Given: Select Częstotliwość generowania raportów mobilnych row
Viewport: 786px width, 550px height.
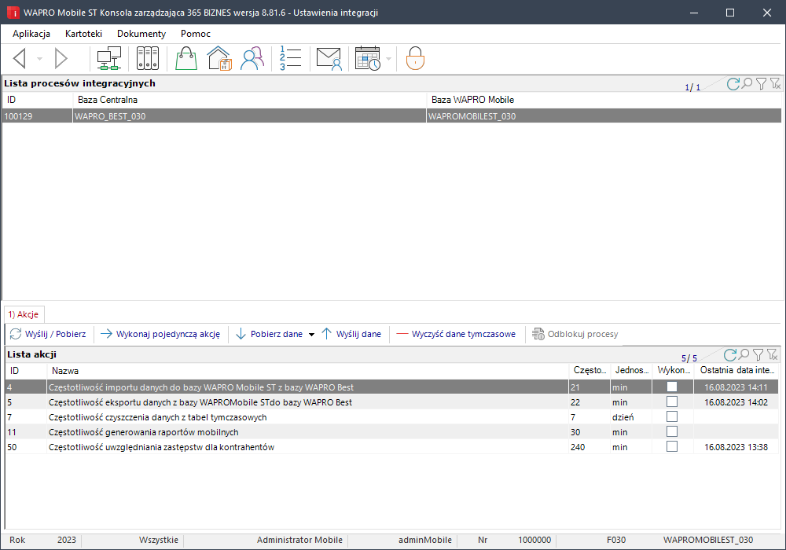Looking at the screenshot, I should pyautogui.click(x=391, y=432).
